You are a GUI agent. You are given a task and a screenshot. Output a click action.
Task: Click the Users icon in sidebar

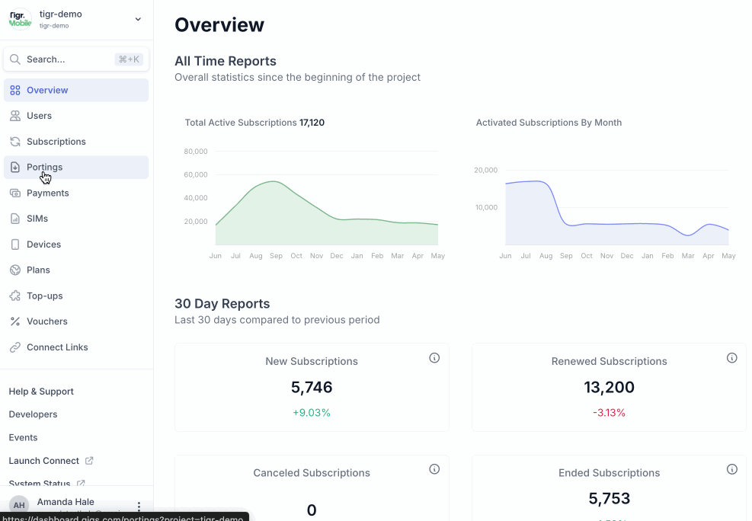(x=15, y=116)
